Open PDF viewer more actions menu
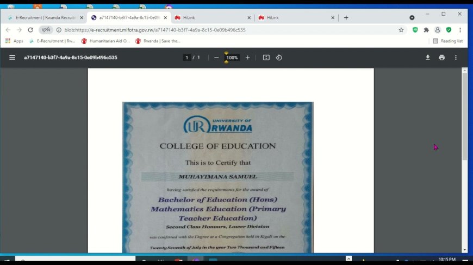This screenshot has height=265, width=473. tap(456, 57)
